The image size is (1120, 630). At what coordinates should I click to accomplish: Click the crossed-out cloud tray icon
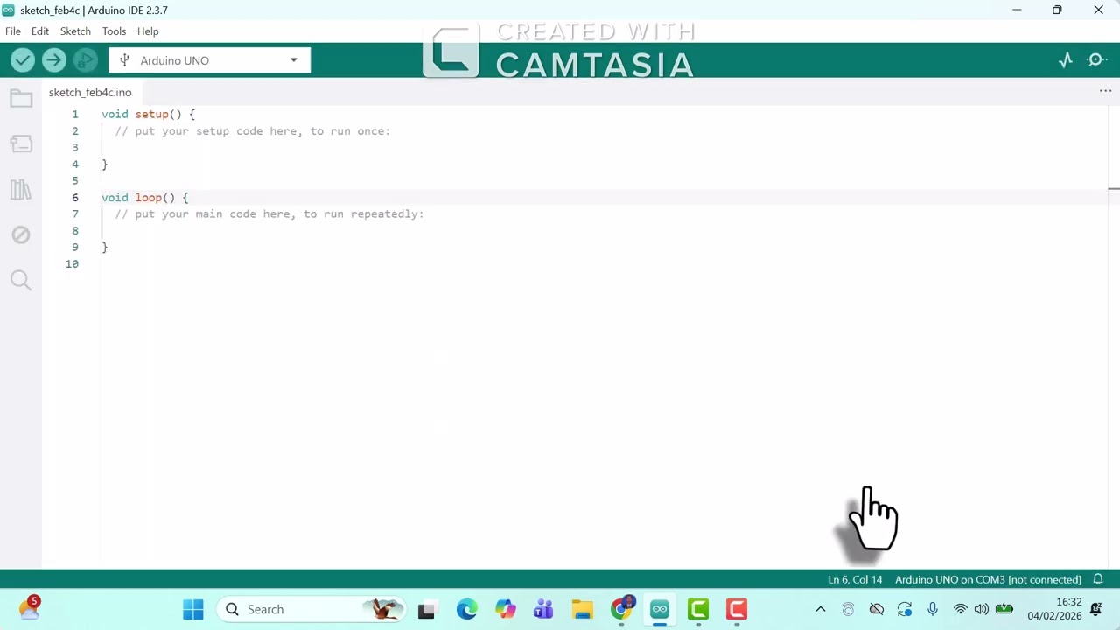[877, 609]
